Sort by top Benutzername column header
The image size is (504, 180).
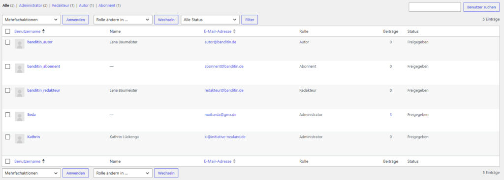pyautogui.click(x=28, y=31)
